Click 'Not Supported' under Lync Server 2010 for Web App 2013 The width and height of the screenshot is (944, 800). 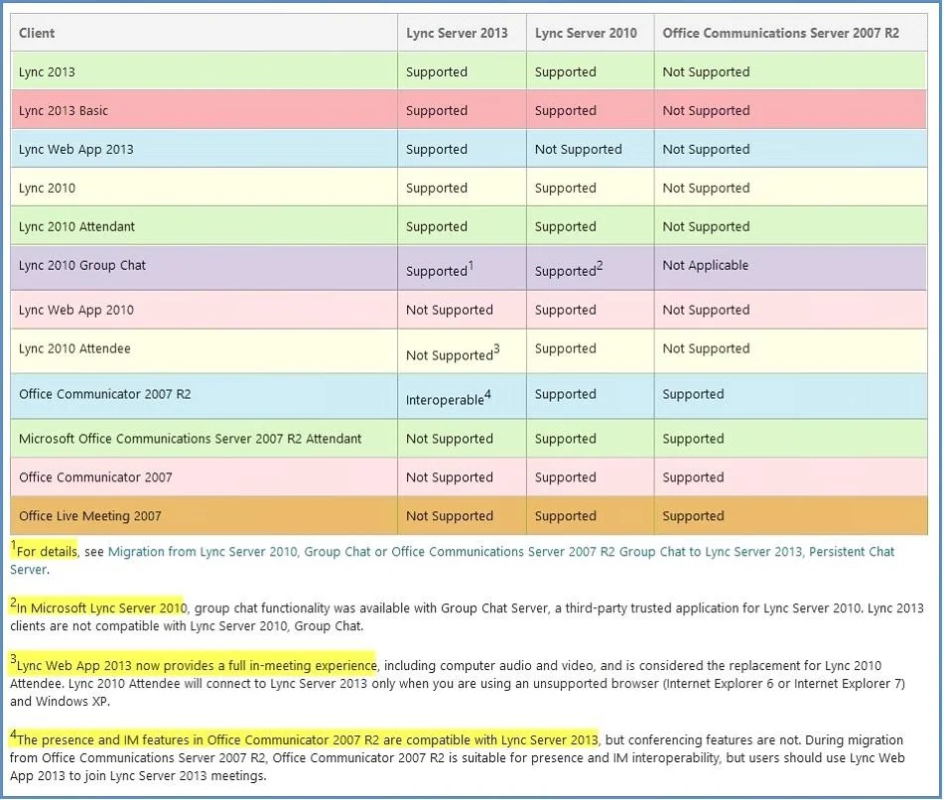(x=590, y=149)
